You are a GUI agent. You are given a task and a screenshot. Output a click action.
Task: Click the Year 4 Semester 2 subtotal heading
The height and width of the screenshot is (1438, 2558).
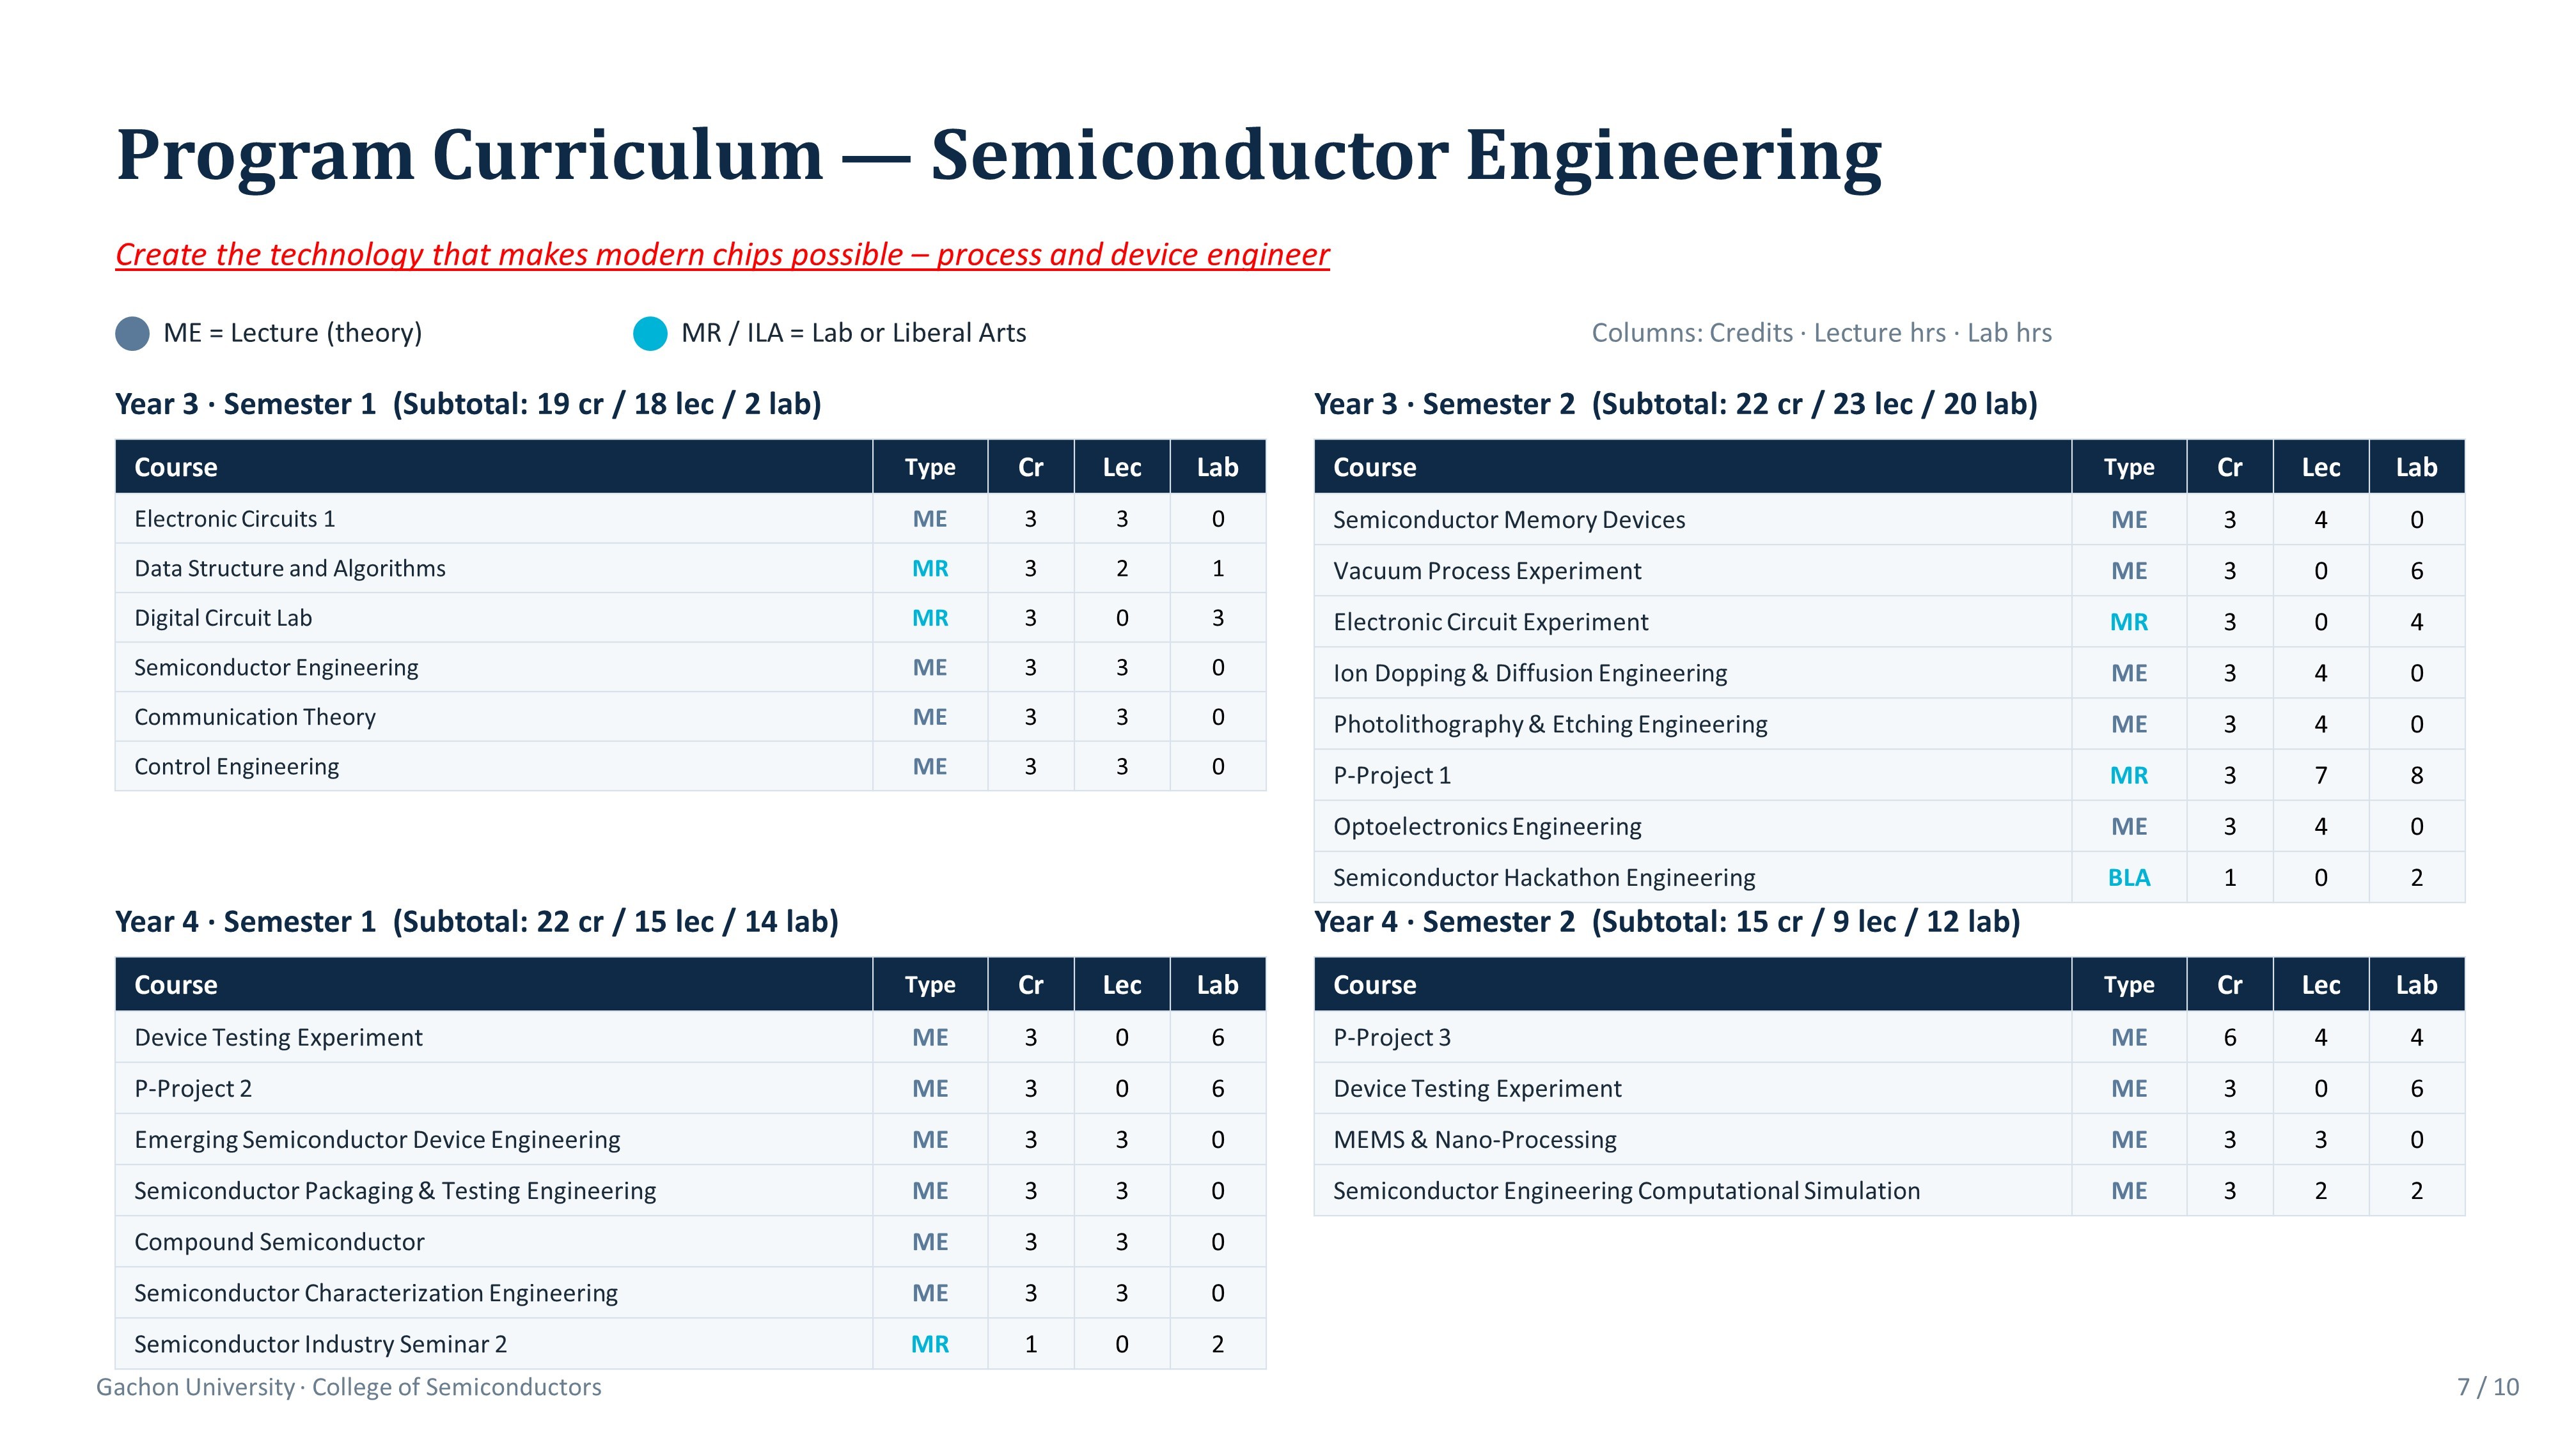1667,923
